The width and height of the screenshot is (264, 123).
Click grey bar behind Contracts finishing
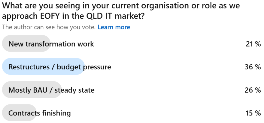pos(19,112)
